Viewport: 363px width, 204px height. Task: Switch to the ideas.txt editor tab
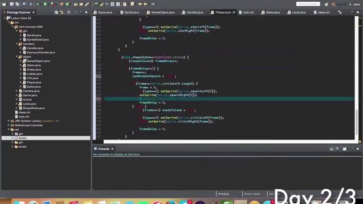322,12
